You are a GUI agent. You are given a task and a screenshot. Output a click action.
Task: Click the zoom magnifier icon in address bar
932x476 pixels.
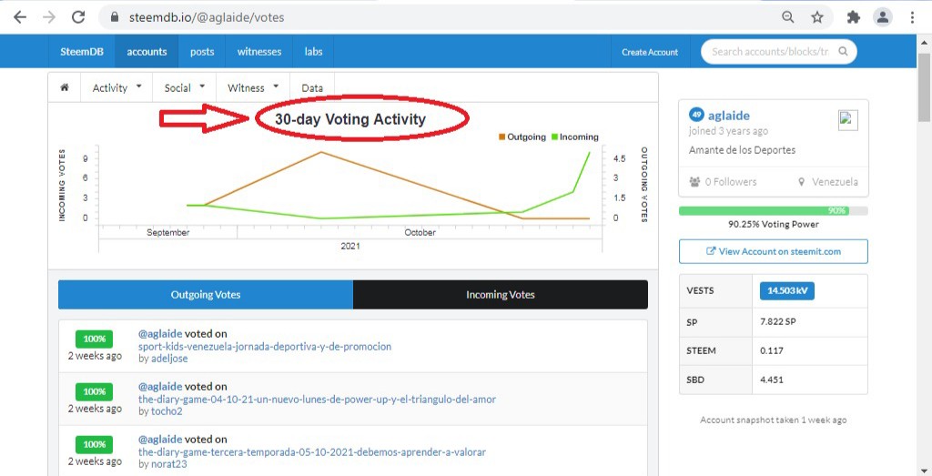pos(787,17)
